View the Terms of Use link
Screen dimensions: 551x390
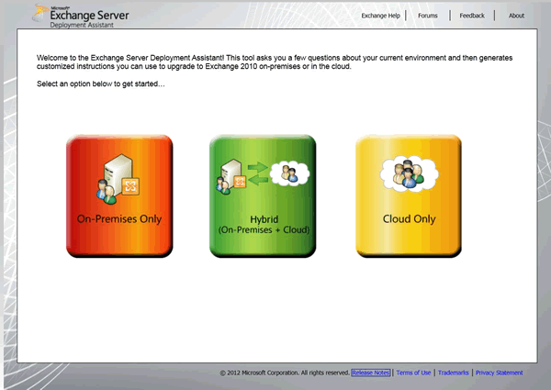[413, 373]
